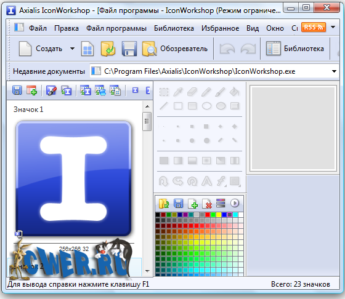This screenshot has width=345, height=299.
Task: Pick the bright red swatch in top palette row
Action: pyautogui.click(x=208, y=215)
